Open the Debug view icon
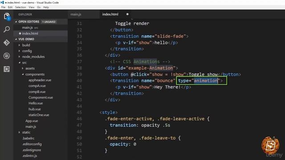The height and width of the screenshot is (160, 285). click(7, 56)
